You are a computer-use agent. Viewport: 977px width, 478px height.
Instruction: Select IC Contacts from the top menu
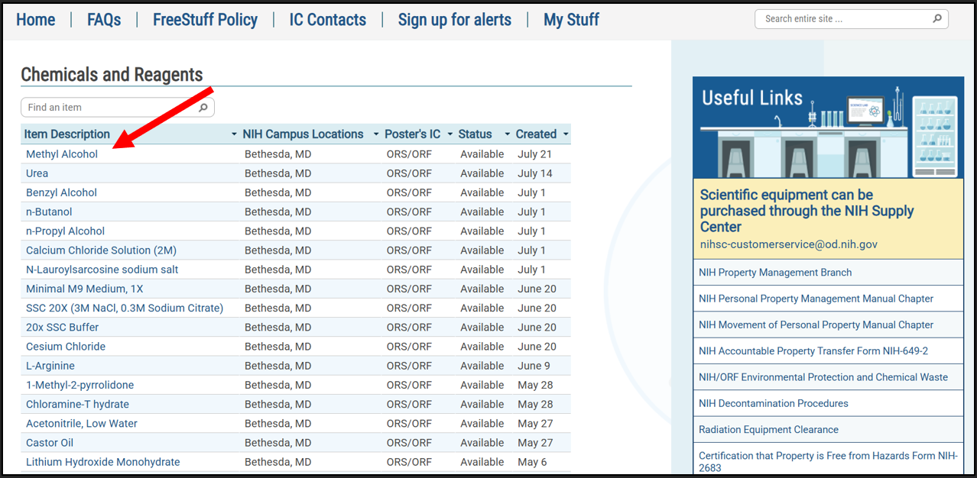click(327, 20)
